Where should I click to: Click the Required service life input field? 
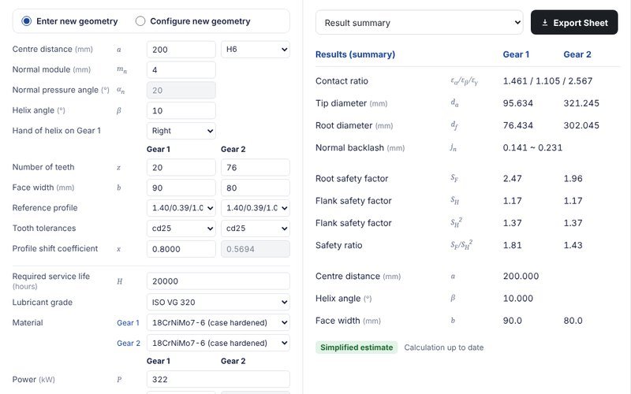tap(218, 281)
